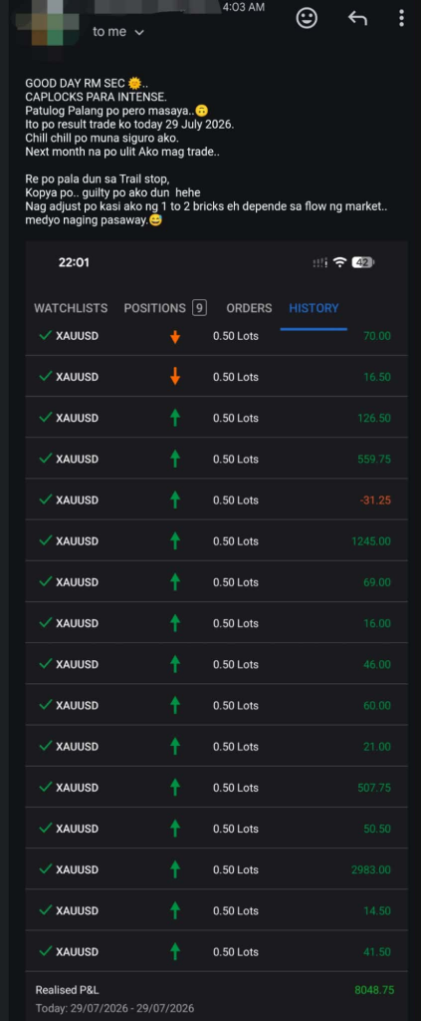The height and width of the screenshot is (1021, 421).
Task: Tap the green buy arrow on the 1245.00 trade
Action: [x=175, y=541]
